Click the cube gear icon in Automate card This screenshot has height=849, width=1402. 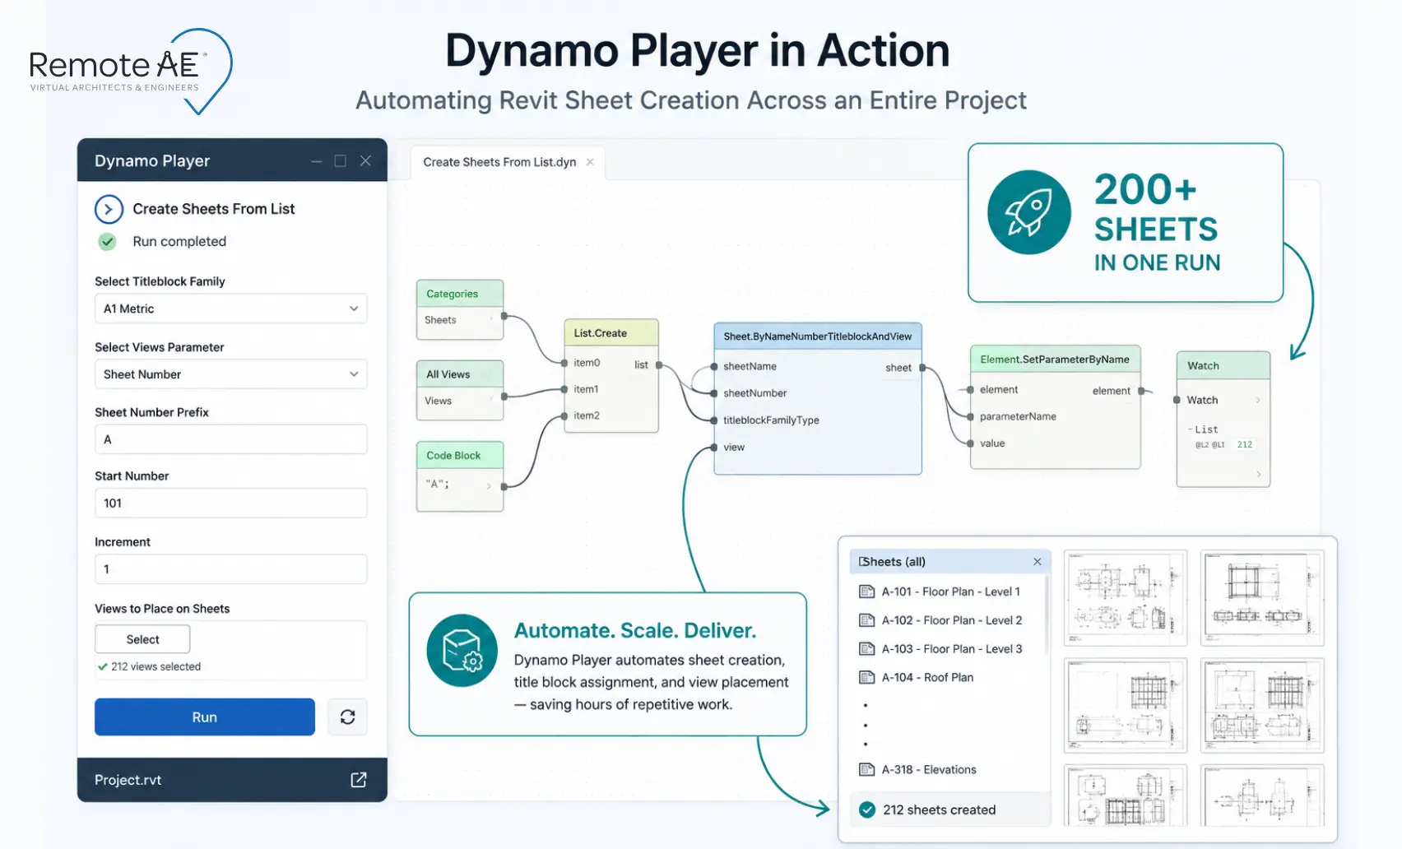462,650
